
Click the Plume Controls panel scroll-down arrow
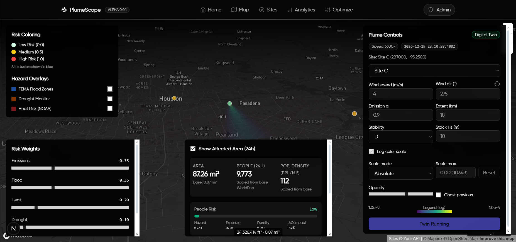point(508,231)
